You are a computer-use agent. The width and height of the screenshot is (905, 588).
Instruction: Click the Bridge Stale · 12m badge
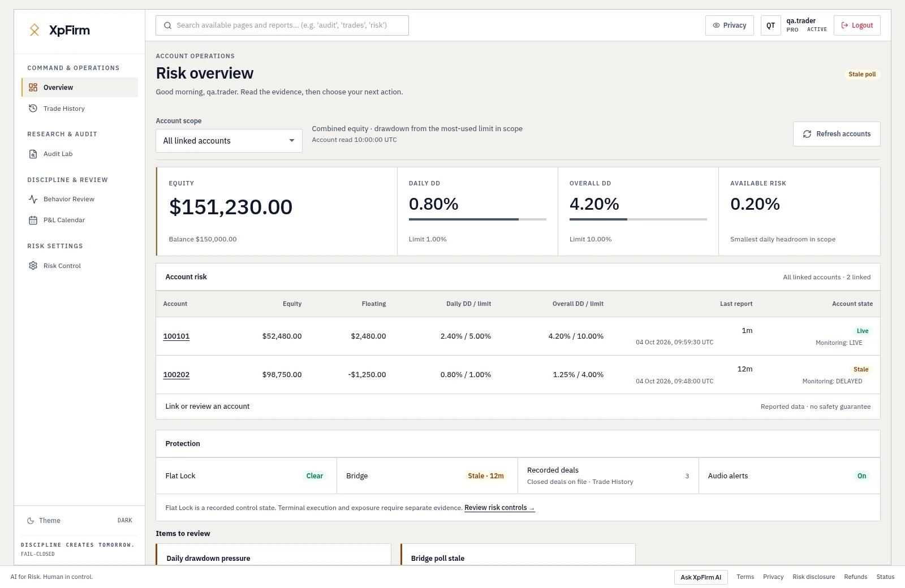coord(486,476)
